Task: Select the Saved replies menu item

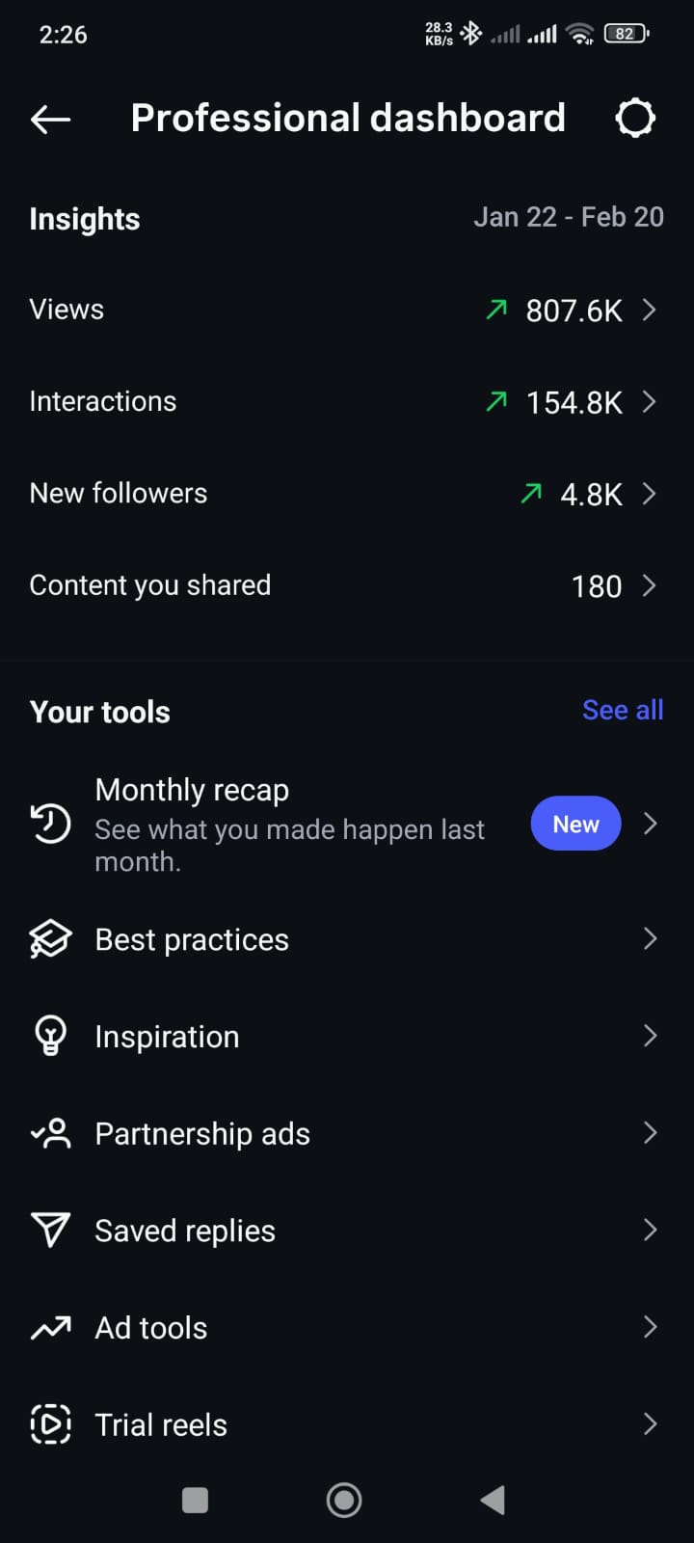Action: (x=185, y=1231)
